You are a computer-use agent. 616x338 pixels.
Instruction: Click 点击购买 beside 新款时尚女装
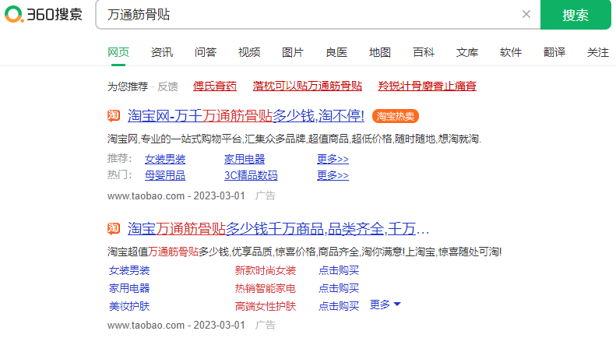pyautogui.click(x=339, y=270)
